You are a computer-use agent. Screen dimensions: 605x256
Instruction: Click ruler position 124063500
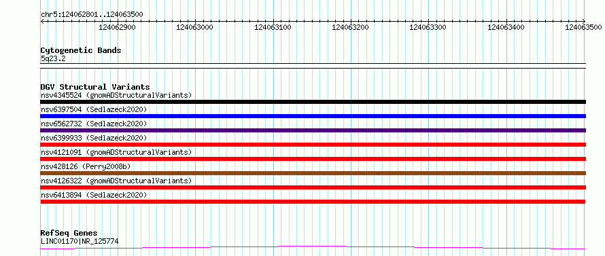tap(583, 27)
